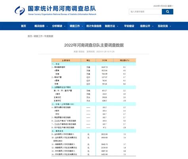The width and height of the screenshot is (188, 159).
Task: Click the 万头 unit in the 生猪出栏 row
Action: (88, 97)
